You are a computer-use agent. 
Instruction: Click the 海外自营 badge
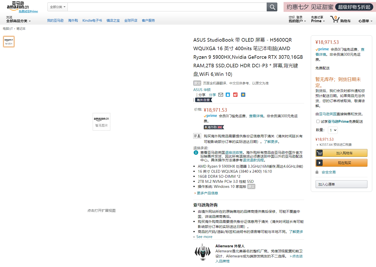point(203,100)
